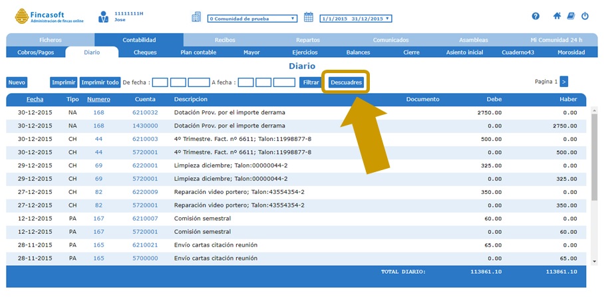Open the Plan contable subtab
Viewport: 604px width, 297px height.
click(198, 52)
